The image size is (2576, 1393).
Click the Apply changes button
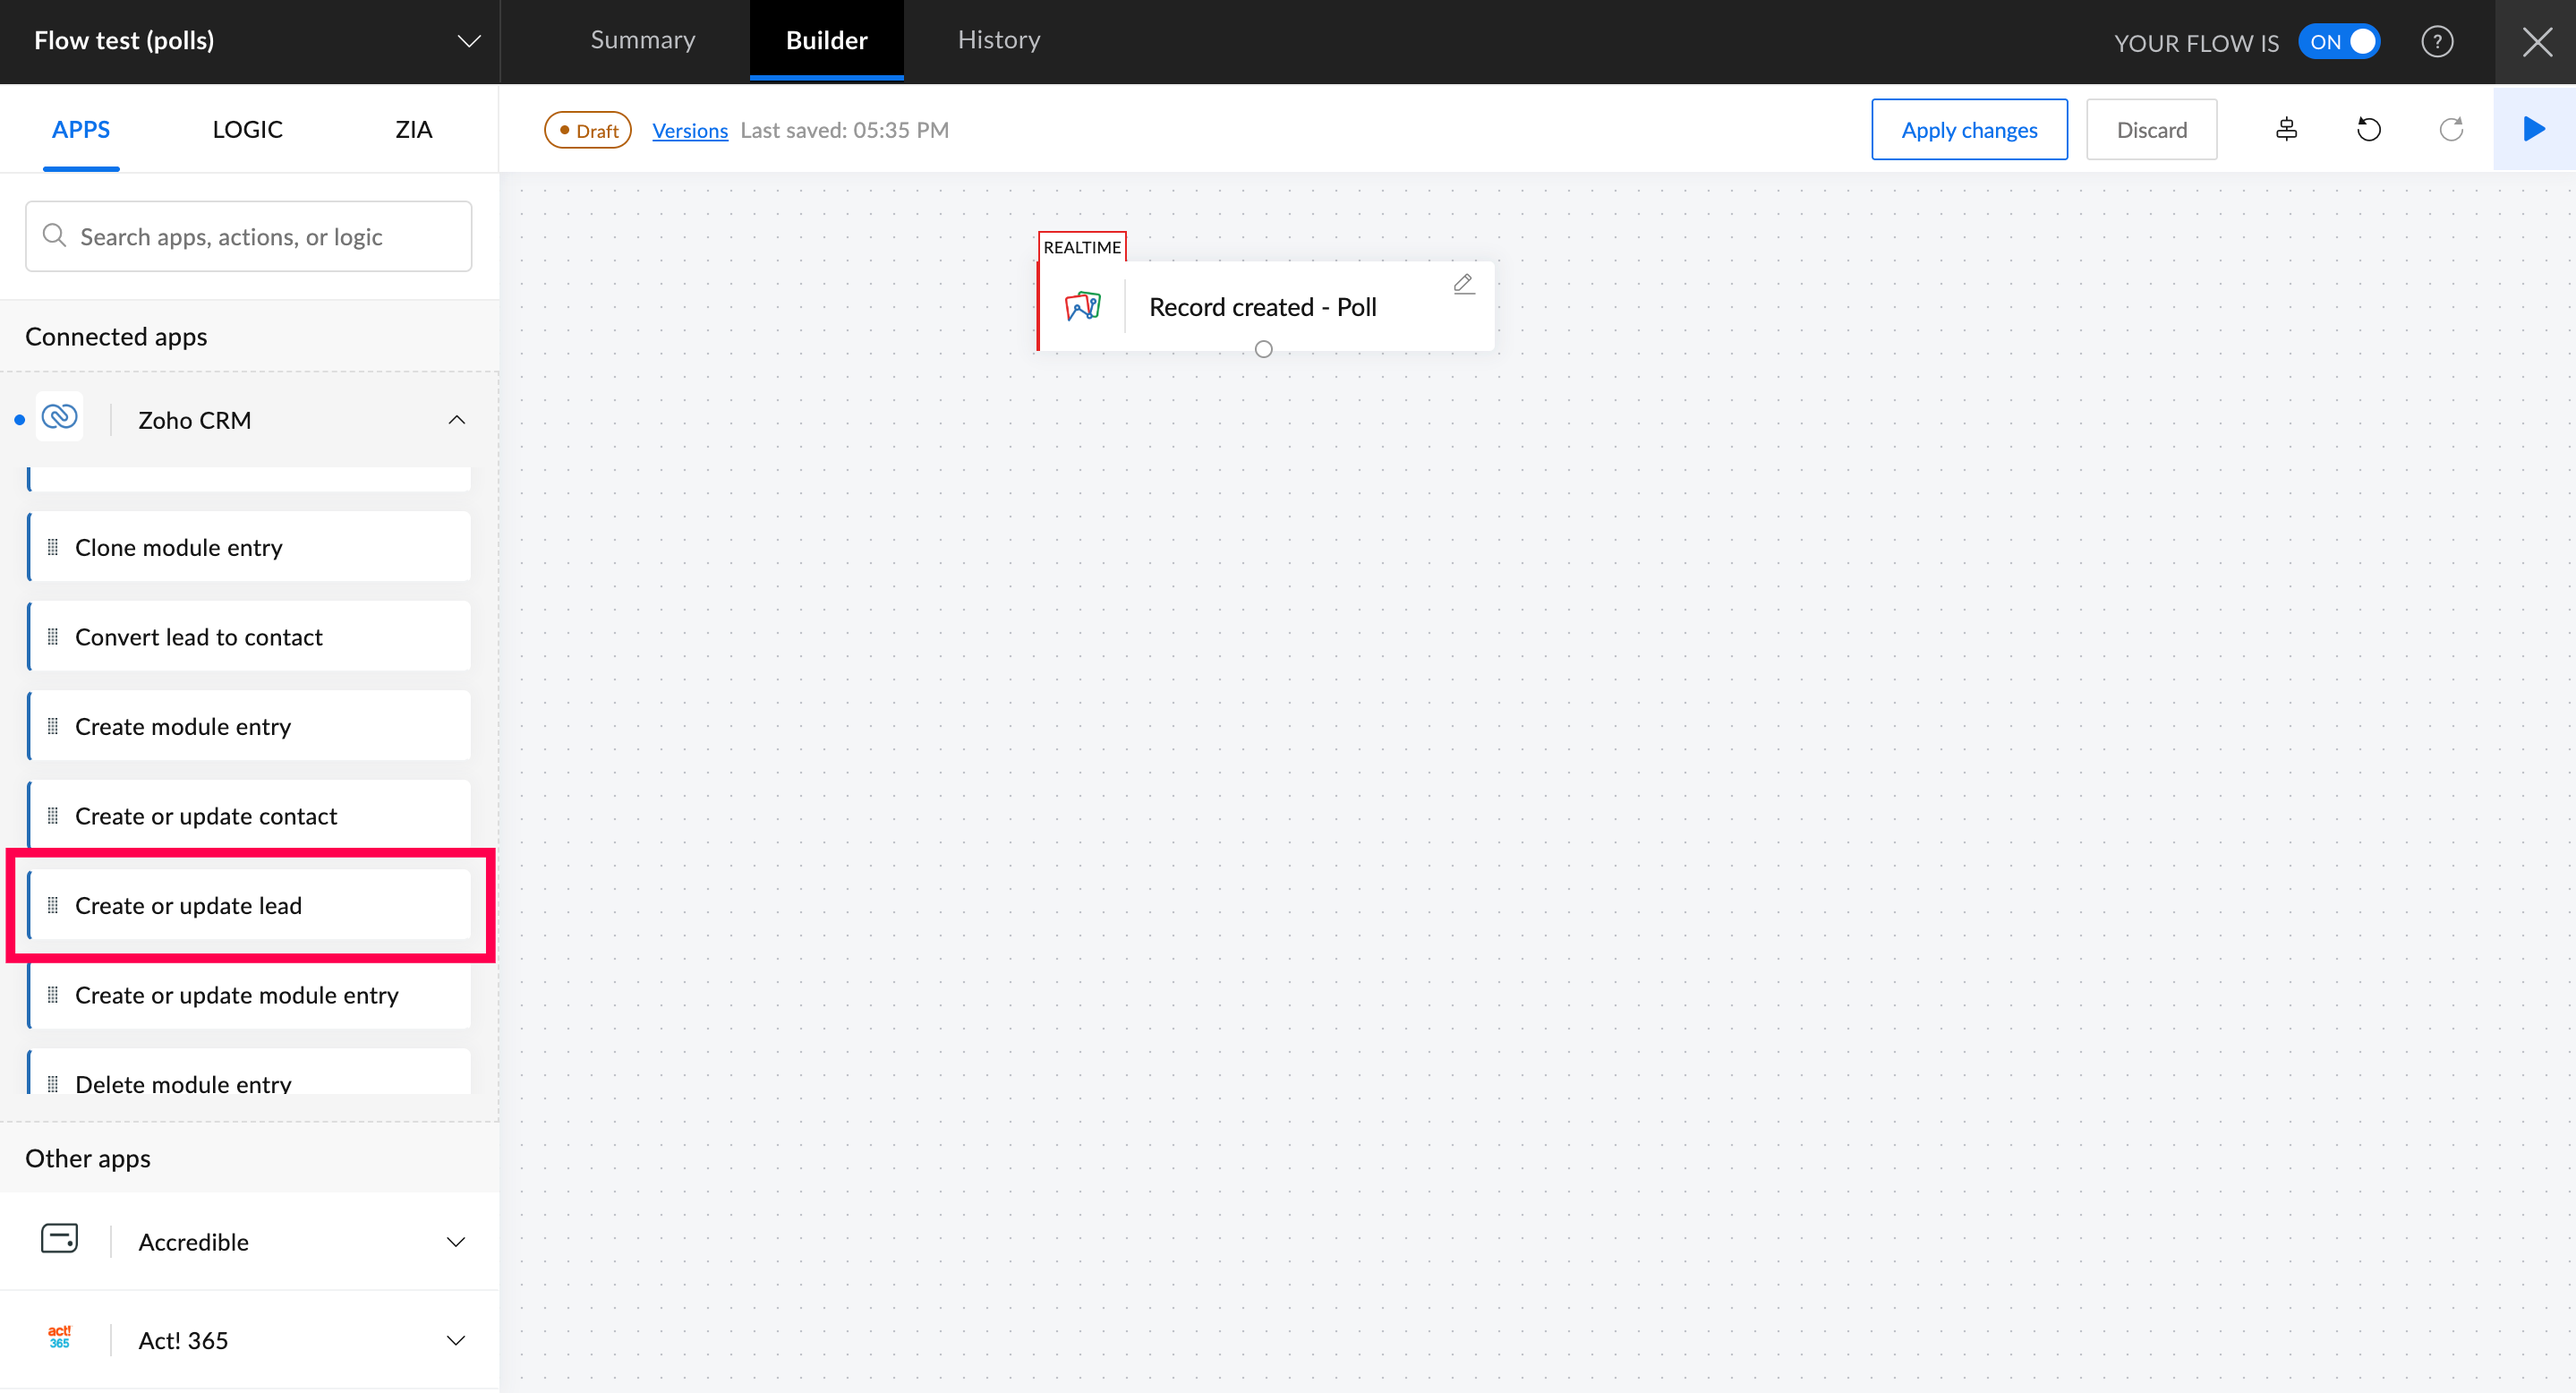[1968, 130]
